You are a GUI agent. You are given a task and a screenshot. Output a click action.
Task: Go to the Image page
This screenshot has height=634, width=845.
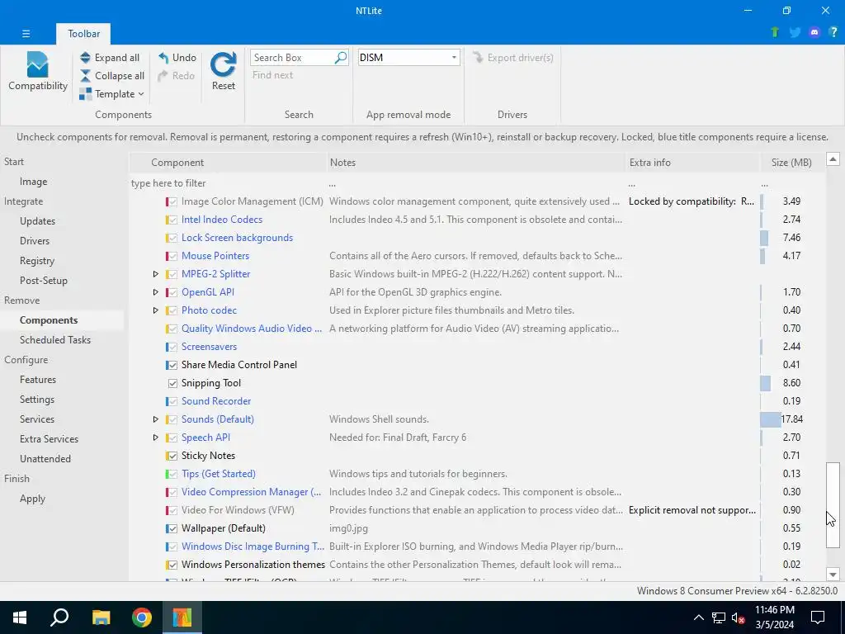click(33, 182)
